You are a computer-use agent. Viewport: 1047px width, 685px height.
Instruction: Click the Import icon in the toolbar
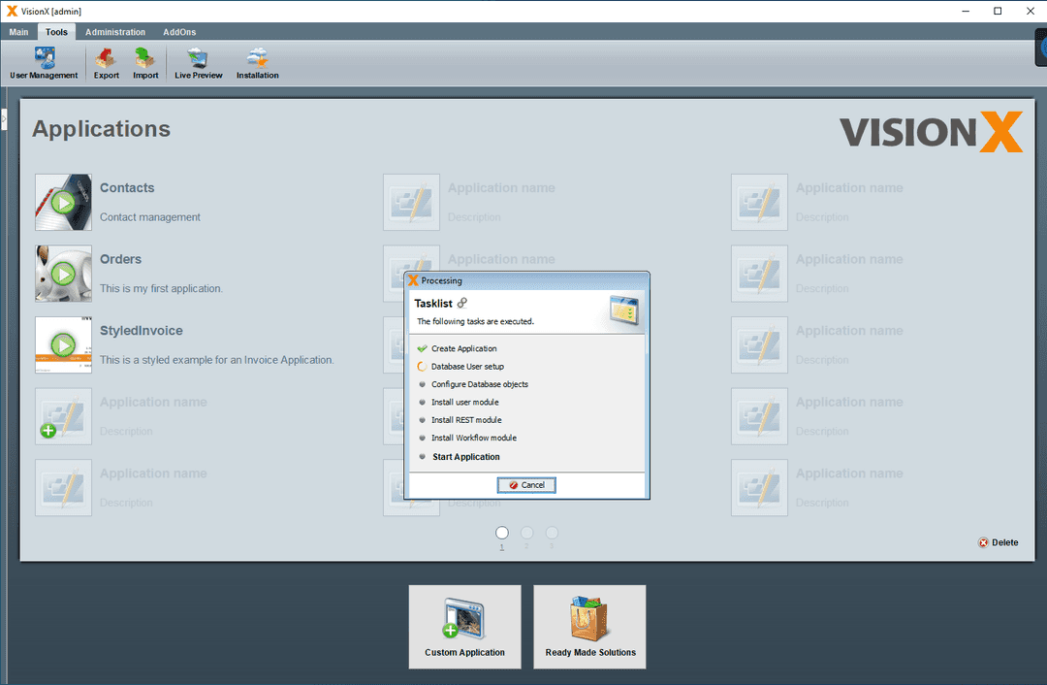click(x=145, y=62)
